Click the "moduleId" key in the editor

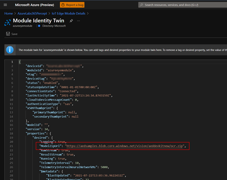[34, 70]
